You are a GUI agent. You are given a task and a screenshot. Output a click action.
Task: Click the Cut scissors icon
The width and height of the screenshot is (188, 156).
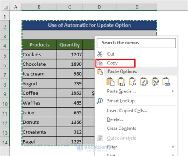click(x=100, y=54)
